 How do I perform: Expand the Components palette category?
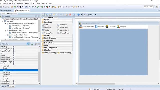[x=57, y=40]
